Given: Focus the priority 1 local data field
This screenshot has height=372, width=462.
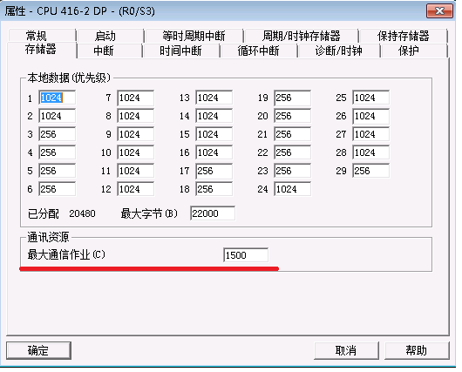Looking at the screenshot, I should (x=57, y=98).
